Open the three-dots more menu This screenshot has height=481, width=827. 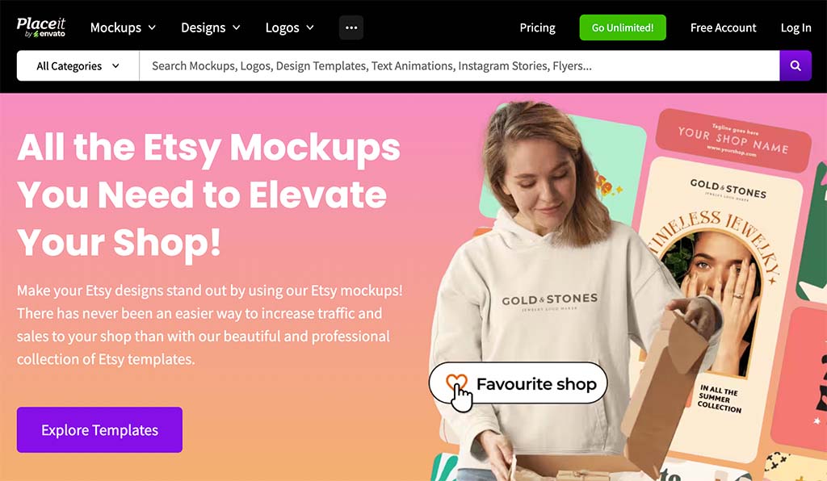[x=351, y=27]
